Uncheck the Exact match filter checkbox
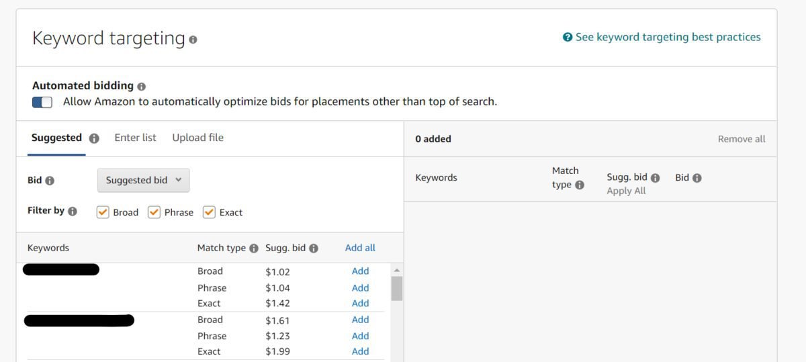The width and height of the screenshot is (806, 362). (x=209, y=212)
